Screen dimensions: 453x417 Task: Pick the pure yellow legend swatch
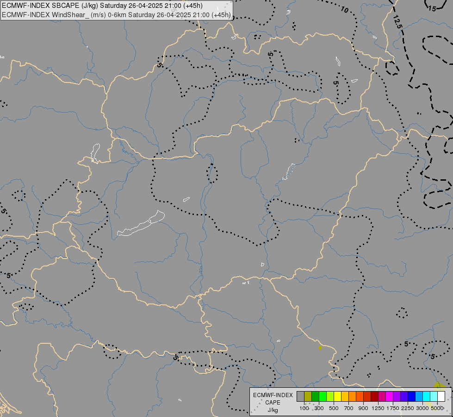337,397
